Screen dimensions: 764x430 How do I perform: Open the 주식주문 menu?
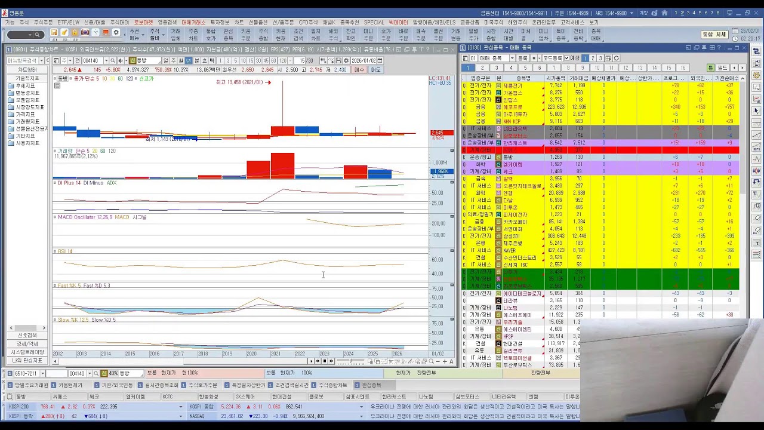coord(43,22)
